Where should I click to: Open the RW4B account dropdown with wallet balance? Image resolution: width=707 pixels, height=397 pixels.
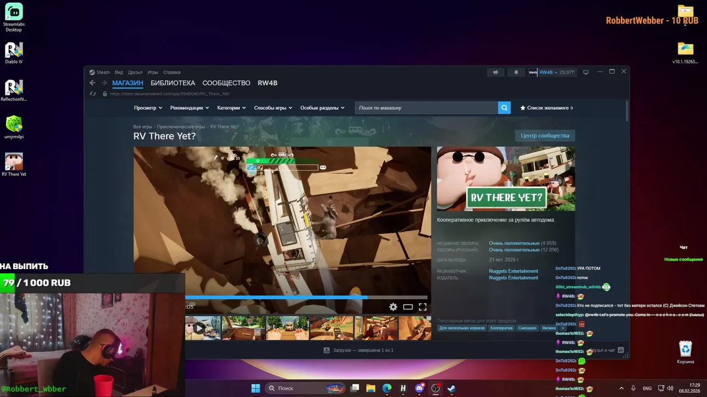[552, 72]
